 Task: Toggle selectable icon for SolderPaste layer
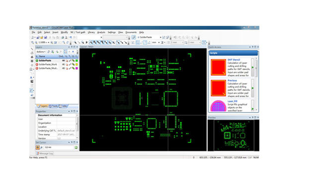pyautogui.click(x=67, y=61)
